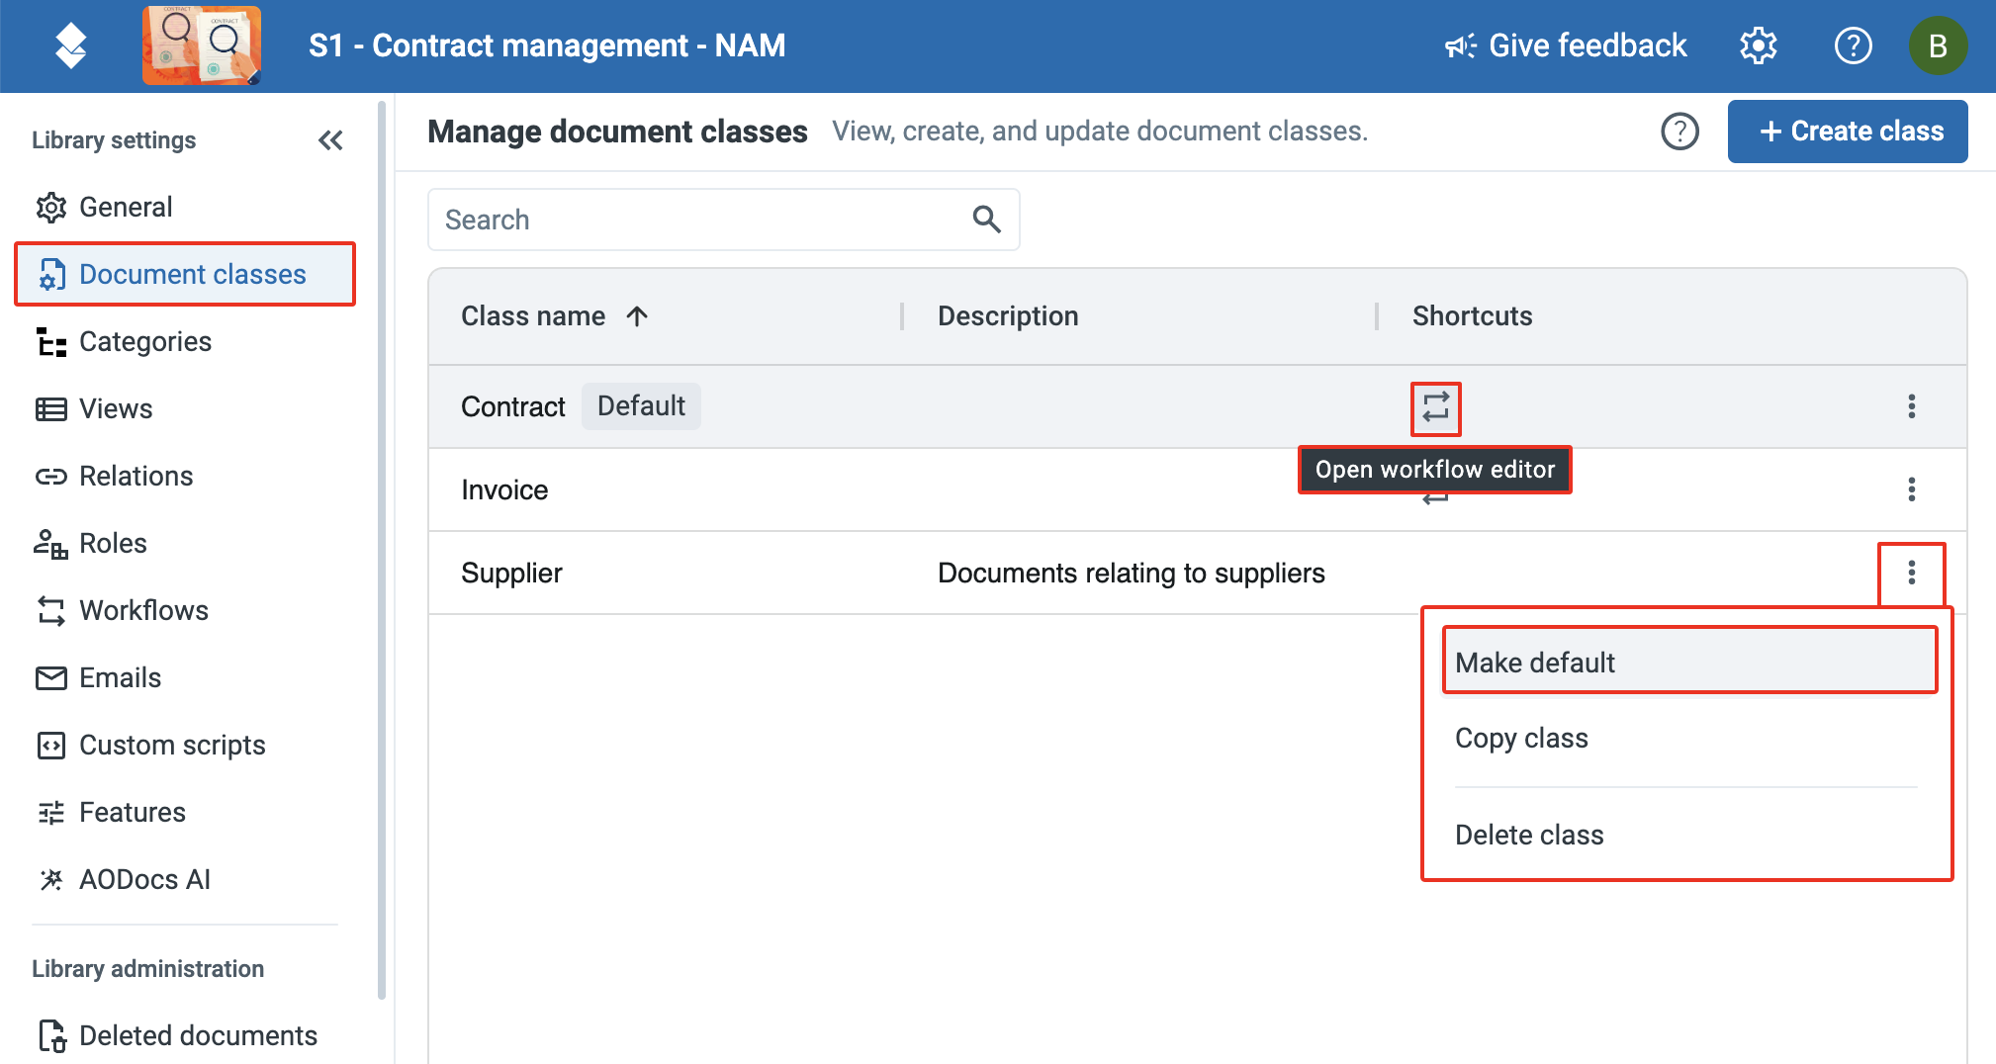Open workflow editor for Contract class
This screenshot has width=1996, height=1064.
click(x=1435, y=407)
